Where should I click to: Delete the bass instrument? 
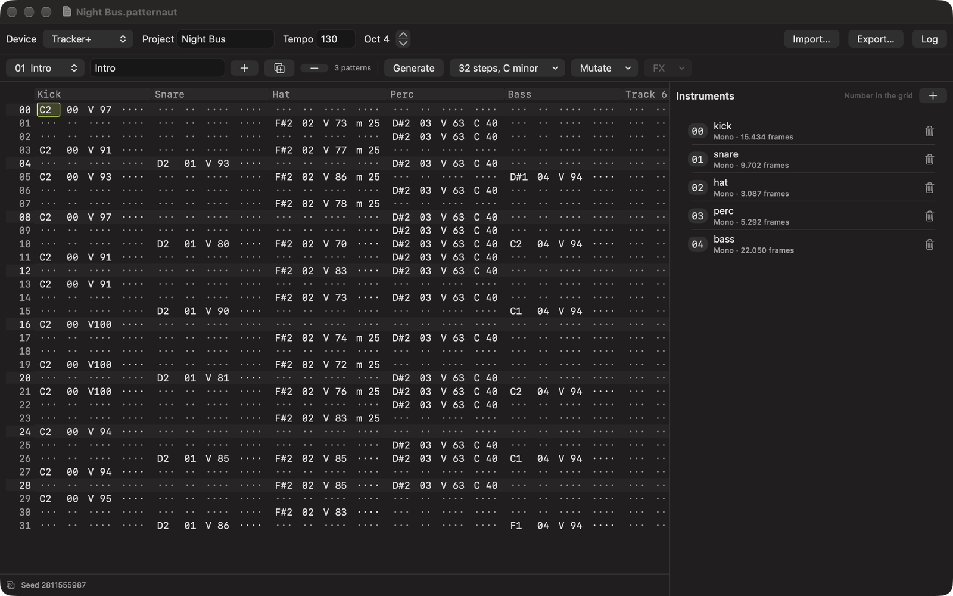(929, 244)
